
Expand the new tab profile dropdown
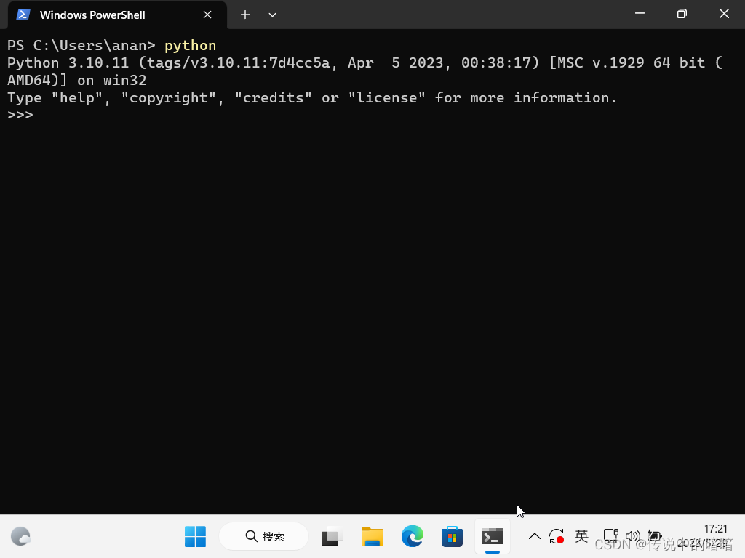(x=272, y=15)
